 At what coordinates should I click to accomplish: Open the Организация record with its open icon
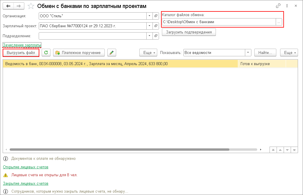coord(156,16)
